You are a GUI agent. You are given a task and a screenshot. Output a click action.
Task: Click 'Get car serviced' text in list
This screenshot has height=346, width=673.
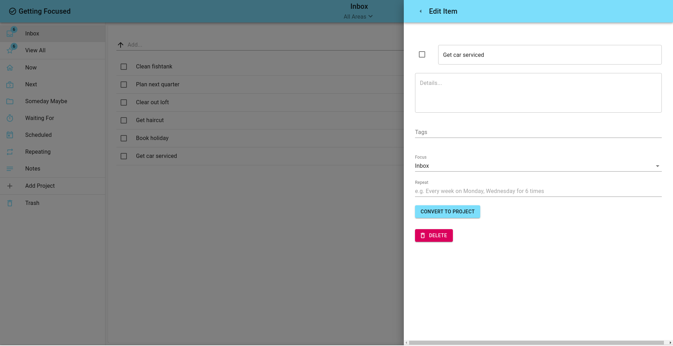coord(157,156)
